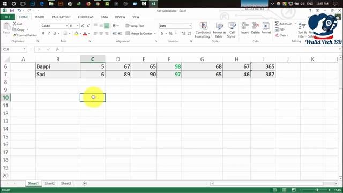Open the Fill Color picker
Image resolution: width=343 pixels, height=193 pixels.
pos(76,33)
